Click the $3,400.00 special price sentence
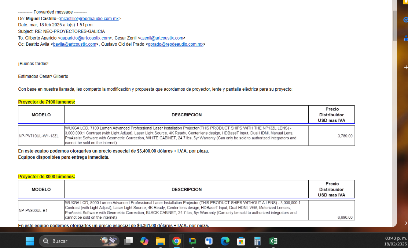The height and width of the screenshot is (248, 408). point(113,151)
